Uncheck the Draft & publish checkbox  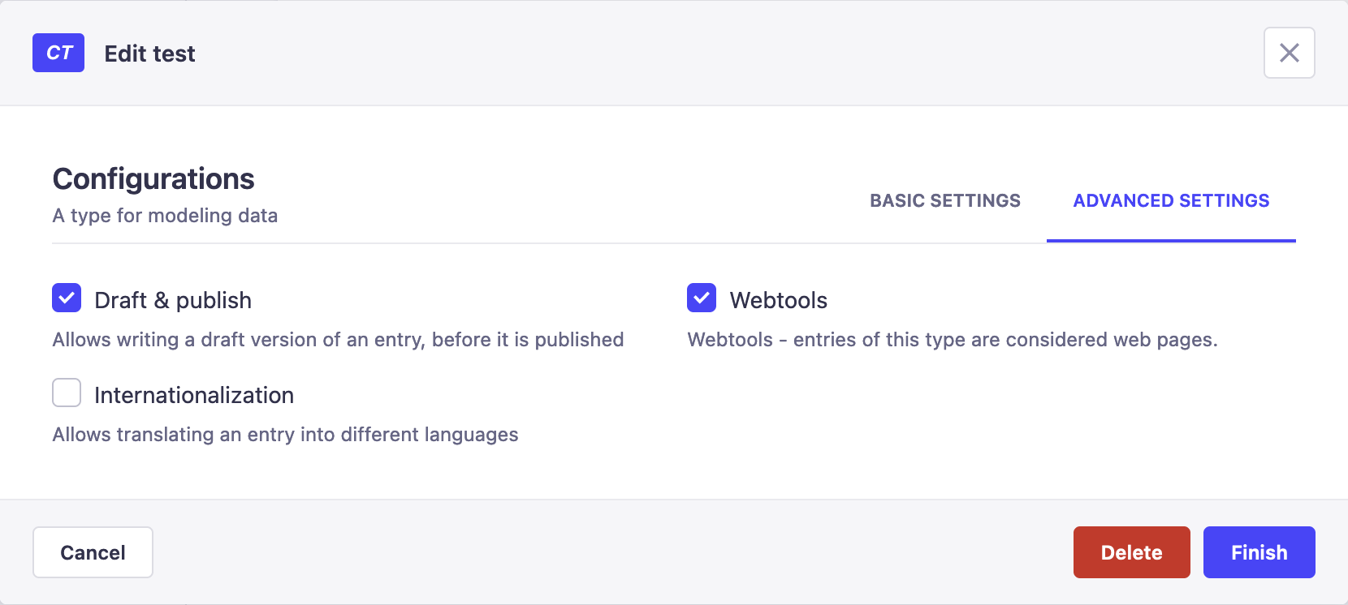[67, 298]
